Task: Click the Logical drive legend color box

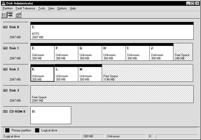Action: pos(37,130)
